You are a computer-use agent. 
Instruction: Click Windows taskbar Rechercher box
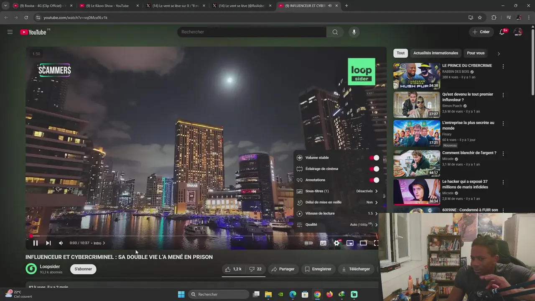(219, 294)
